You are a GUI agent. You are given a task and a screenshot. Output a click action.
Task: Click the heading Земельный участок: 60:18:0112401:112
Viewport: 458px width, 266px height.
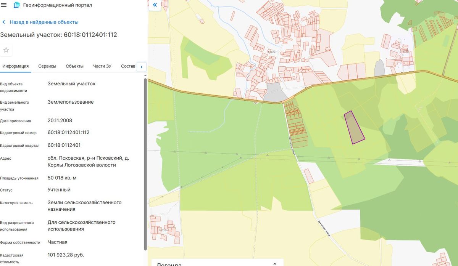58,35
